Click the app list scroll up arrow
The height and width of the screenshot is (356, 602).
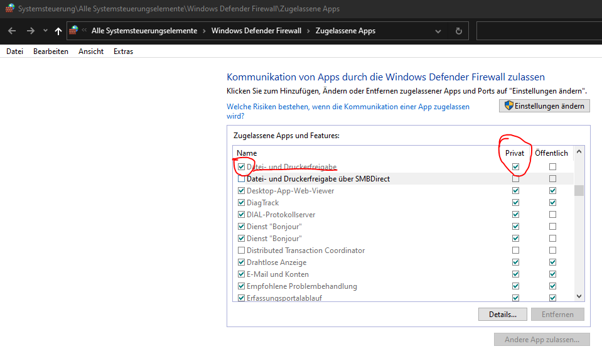tap(579, 152)
